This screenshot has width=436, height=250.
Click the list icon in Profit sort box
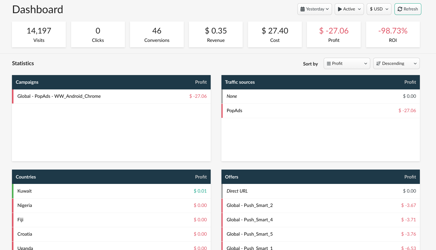click(x=329, y=64)
